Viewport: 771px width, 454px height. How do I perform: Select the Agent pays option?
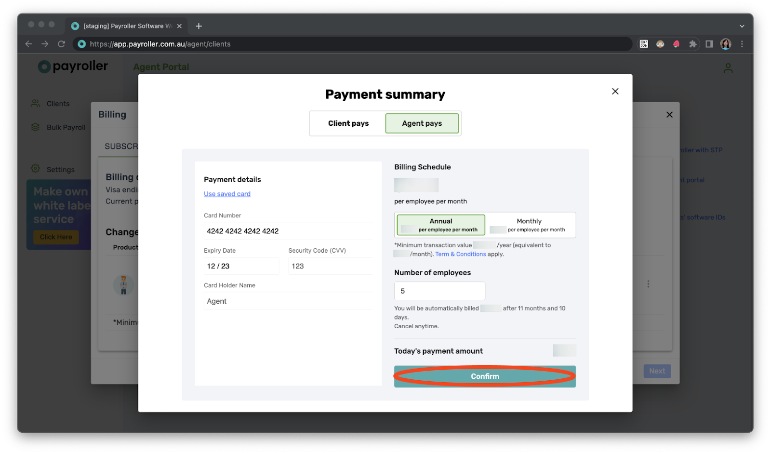(422, 123)
